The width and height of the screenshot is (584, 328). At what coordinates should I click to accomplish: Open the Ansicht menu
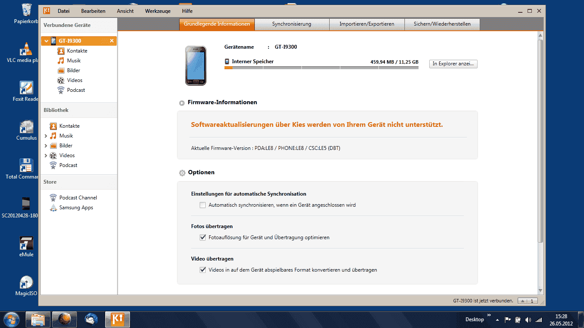(125, 11)
